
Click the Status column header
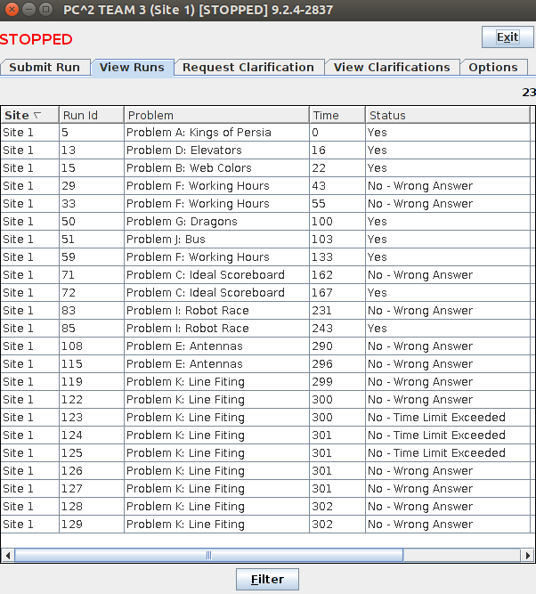coord(445,115)
